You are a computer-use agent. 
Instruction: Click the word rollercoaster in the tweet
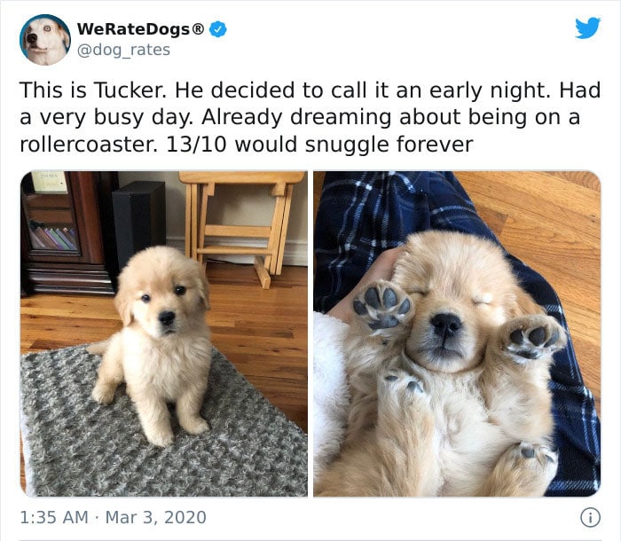tap(86, 145)
